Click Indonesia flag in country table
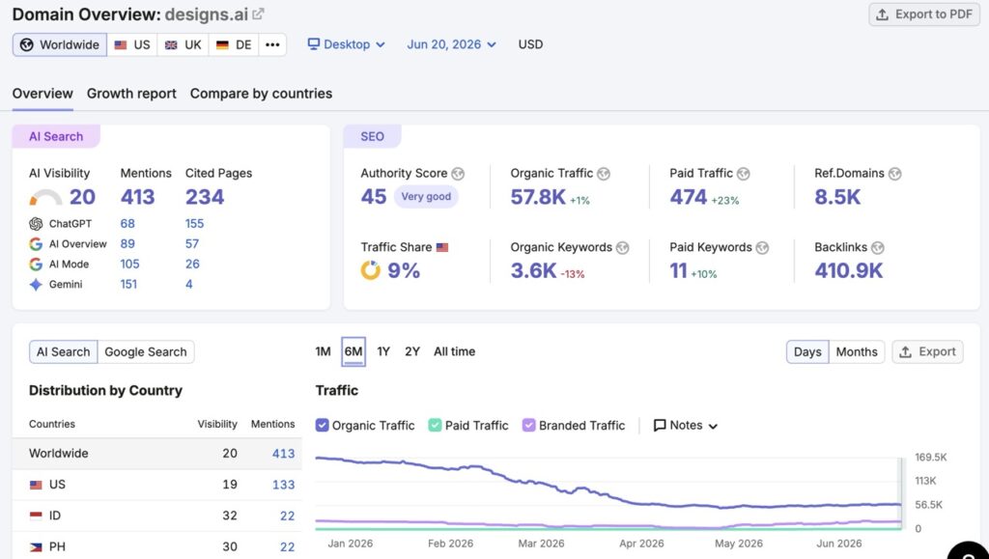The height and width of the screenshot is (559, 989). 36,516
